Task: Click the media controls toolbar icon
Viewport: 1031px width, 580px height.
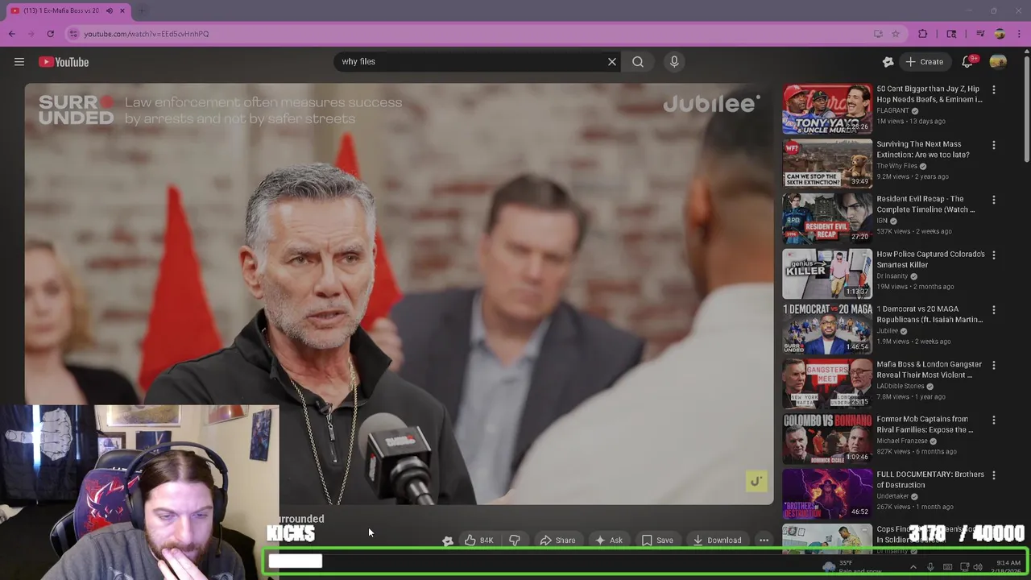Action: (x=980, y=34)
